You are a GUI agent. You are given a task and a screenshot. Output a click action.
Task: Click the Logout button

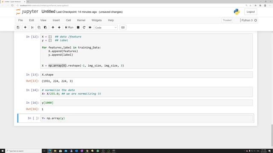click(250, 12)
